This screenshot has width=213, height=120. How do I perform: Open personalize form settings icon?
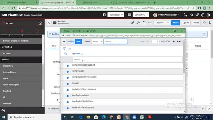144,23
